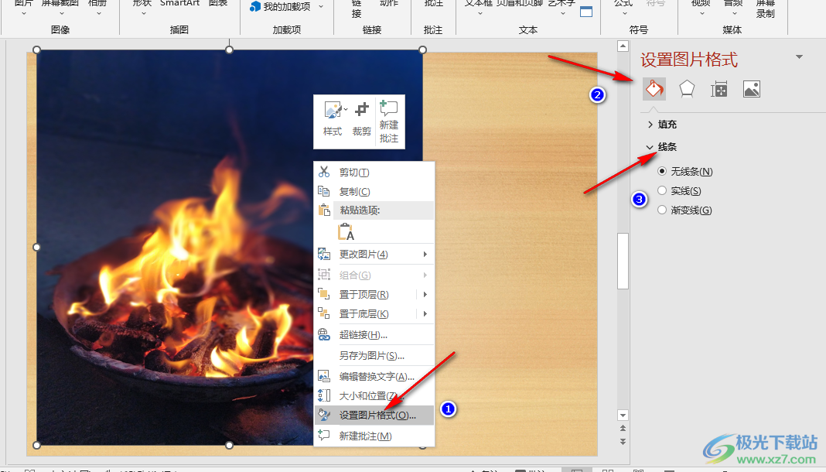Open the Effects pentagon tab icon

coord(687,89)
